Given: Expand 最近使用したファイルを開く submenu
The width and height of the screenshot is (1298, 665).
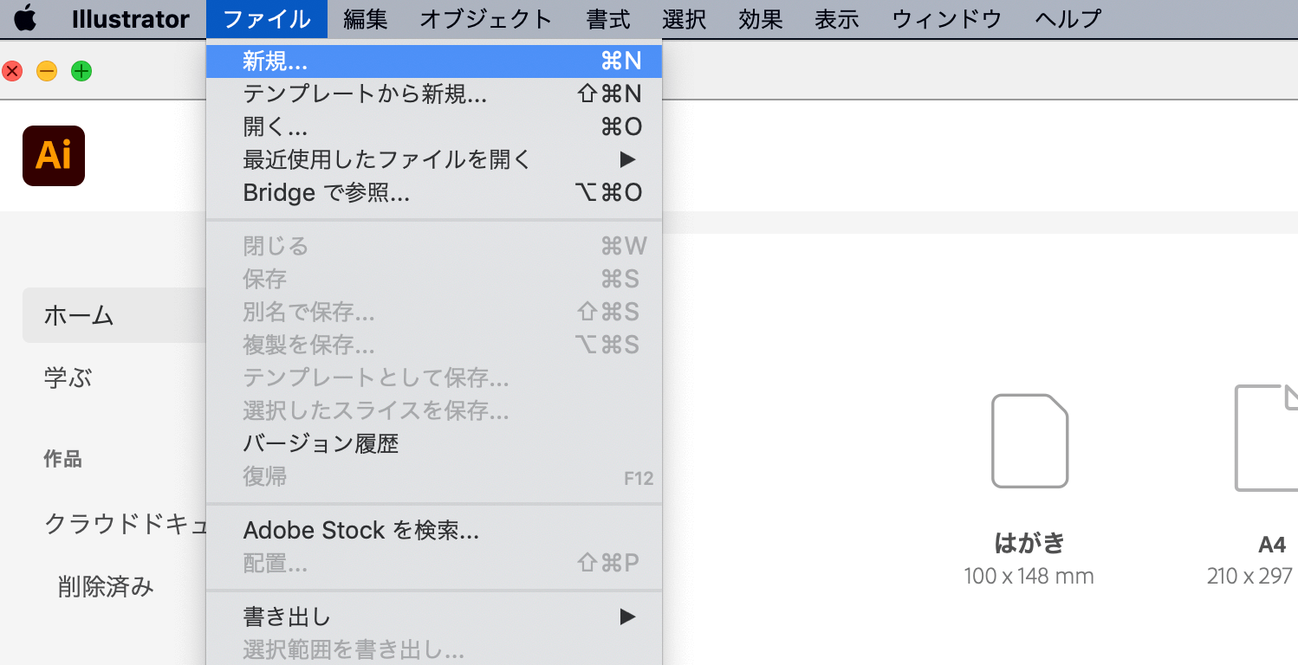Looking at the screenshot, I should tap(434, 159).
